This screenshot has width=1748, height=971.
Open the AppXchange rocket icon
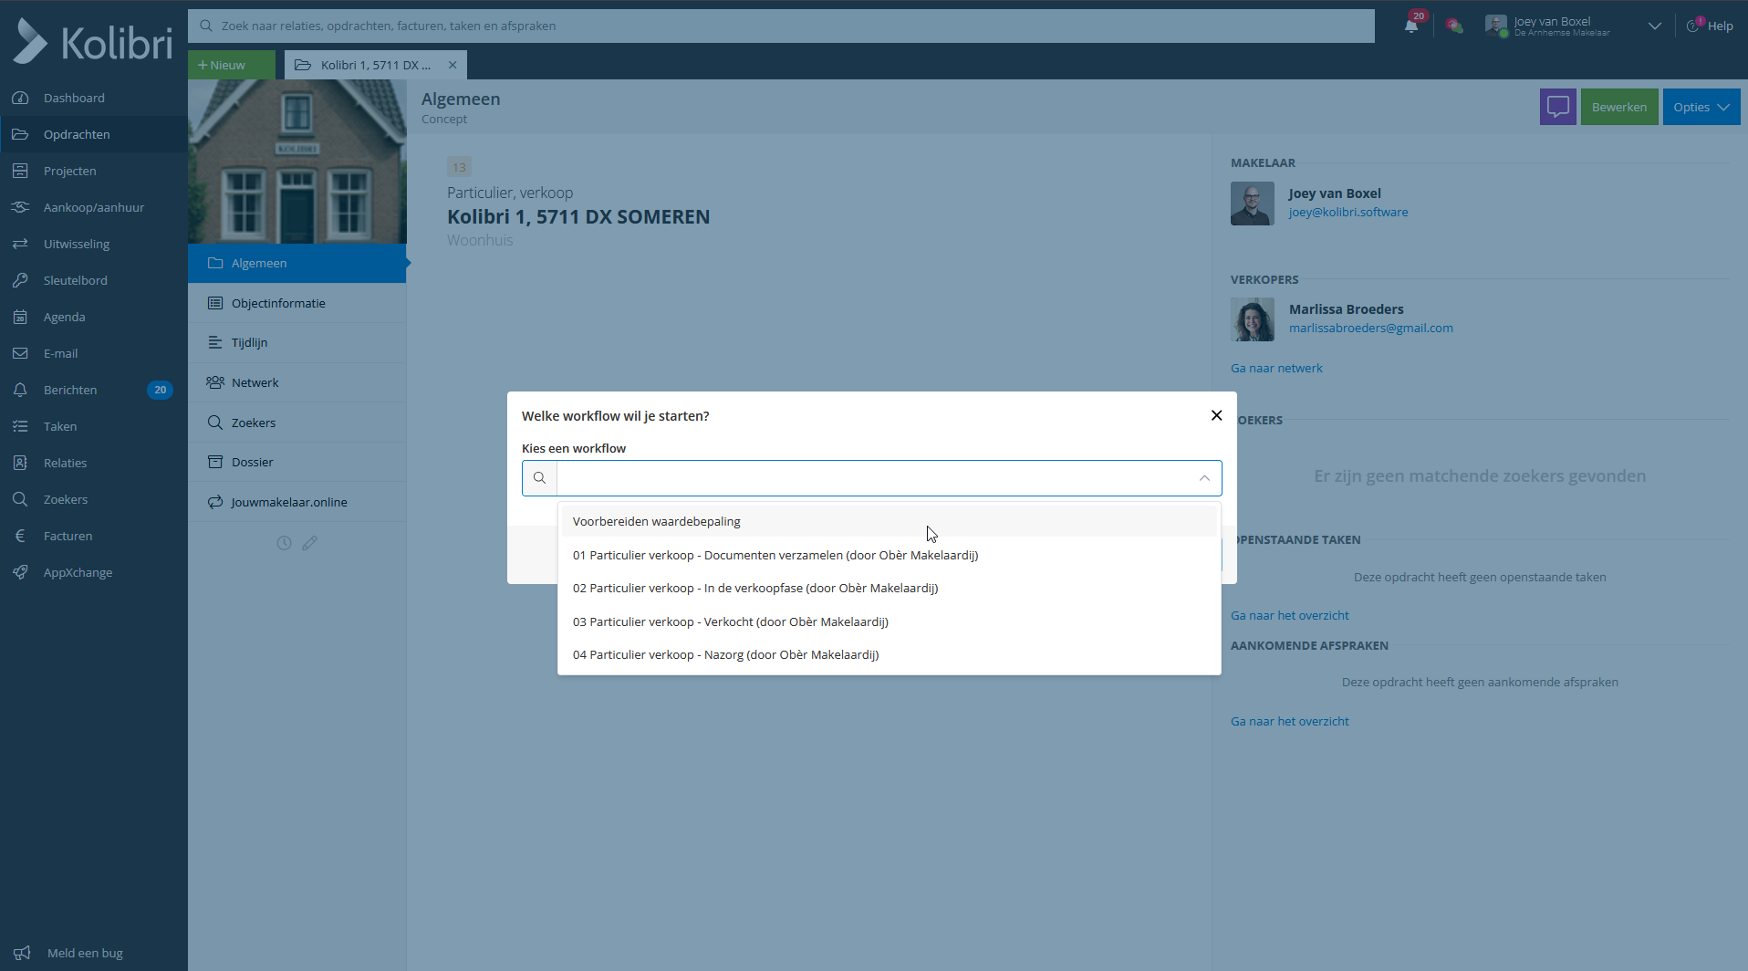[x=20, y=572]
